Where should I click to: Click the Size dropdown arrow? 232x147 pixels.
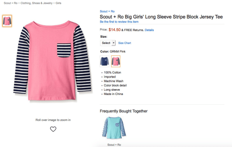[114, 43]
